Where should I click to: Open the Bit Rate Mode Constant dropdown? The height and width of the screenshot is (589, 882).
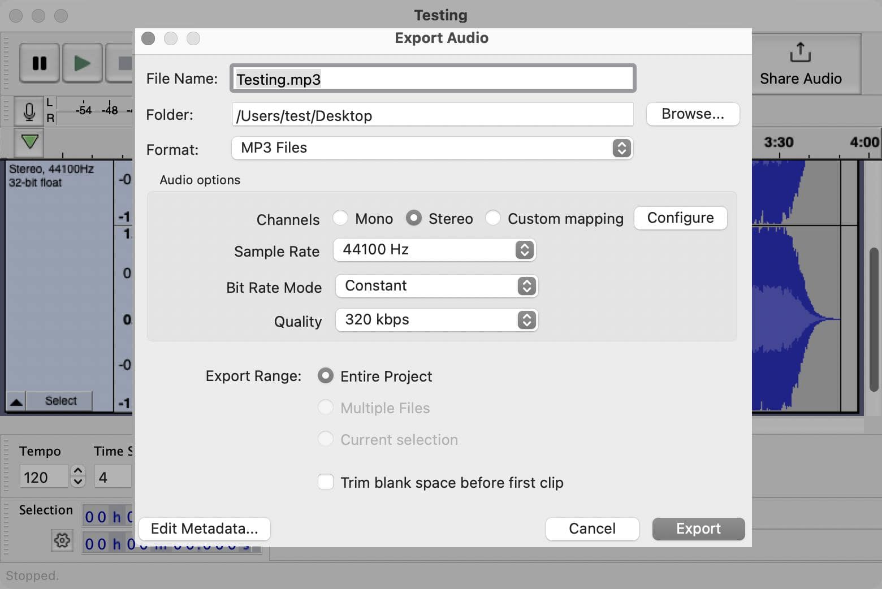pyautogui.click(x=436, y=286)
